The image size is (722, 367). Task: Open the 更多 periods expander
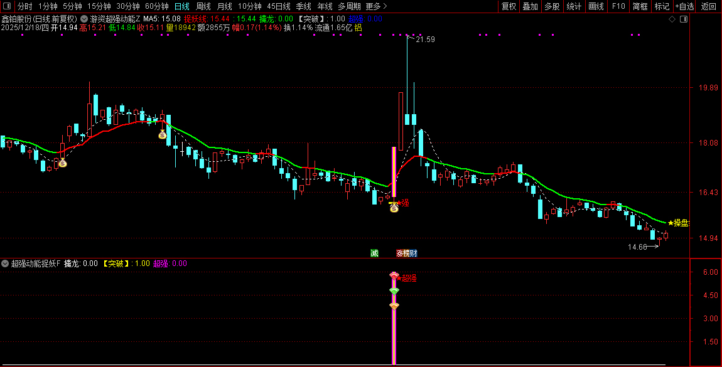[x=376, y=6]
